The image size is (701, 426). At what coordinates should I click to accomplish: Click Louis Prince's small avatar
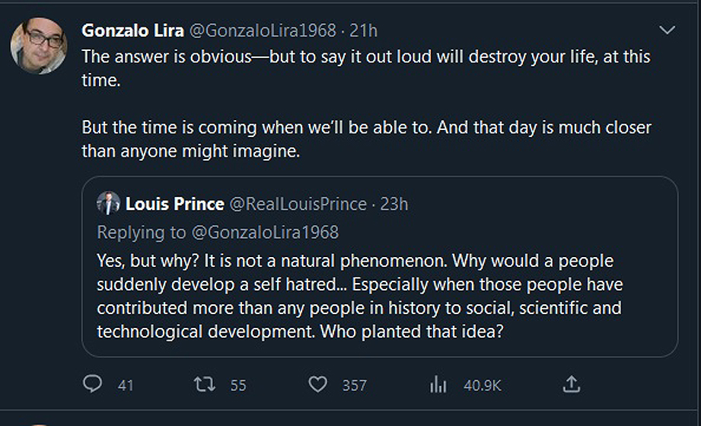(x=109, y=204)
